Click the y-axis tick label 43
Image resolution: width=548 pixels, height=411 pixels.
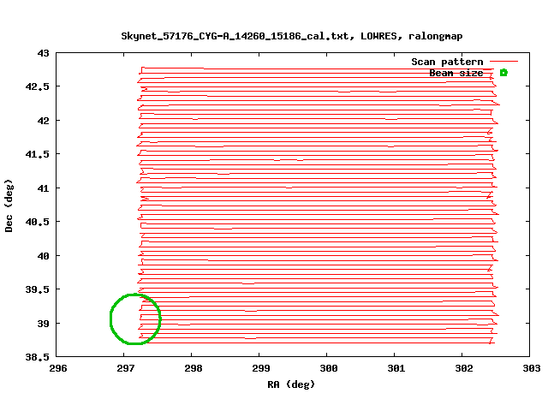click(44, 53)
